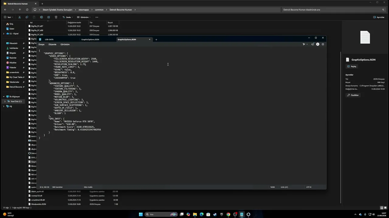Click the Explorer folder search field
The height and width of the screenshot is (218, 389).
(x=334, y=10)
